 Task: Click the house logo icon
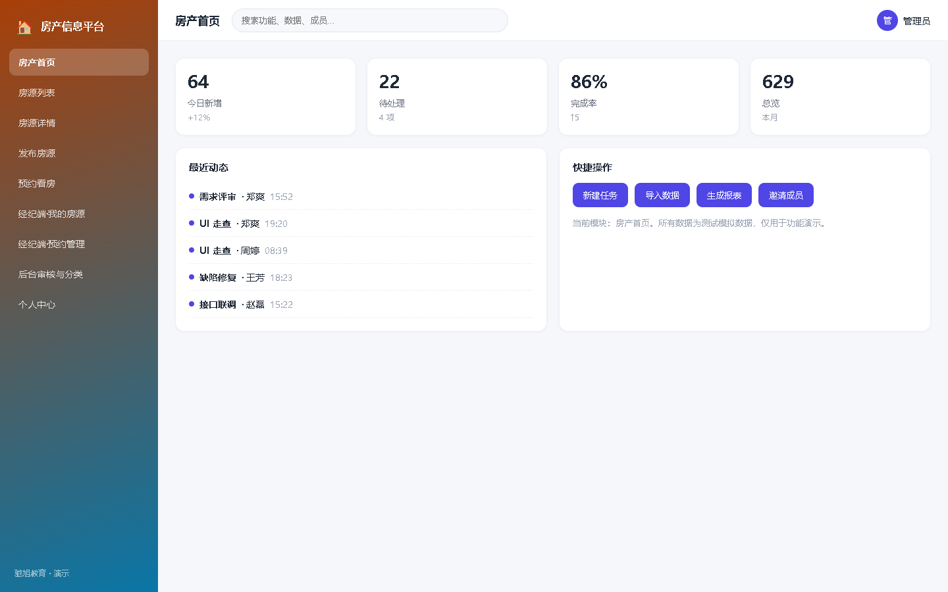[x=24, y=27]
